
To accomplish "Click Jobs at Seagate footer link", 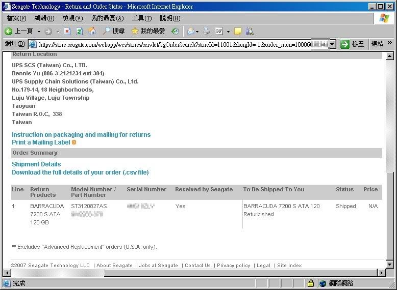I will point(159,265).
